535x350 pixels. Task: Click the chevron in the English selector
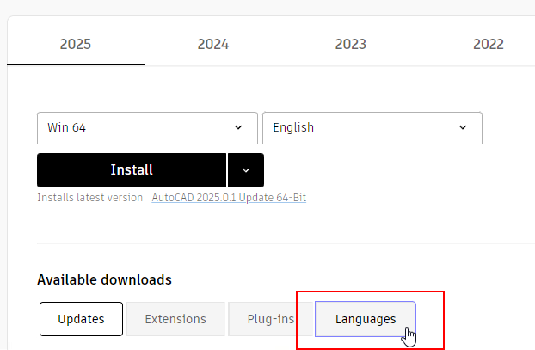463,127
